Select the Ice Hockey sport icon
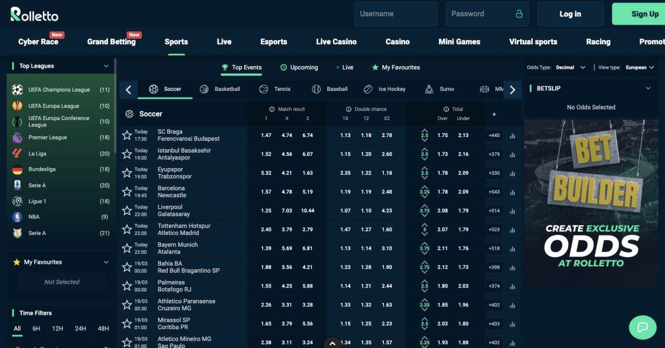This screenshot has width=665, height=348. point(368,89)
